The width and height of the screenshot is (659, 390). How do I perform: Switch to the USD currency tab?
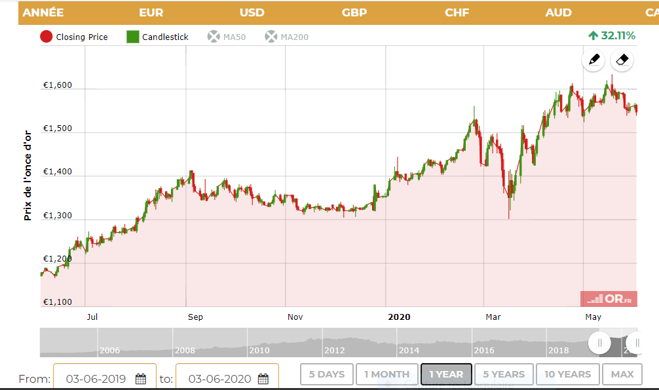click(x=252, y=12)
